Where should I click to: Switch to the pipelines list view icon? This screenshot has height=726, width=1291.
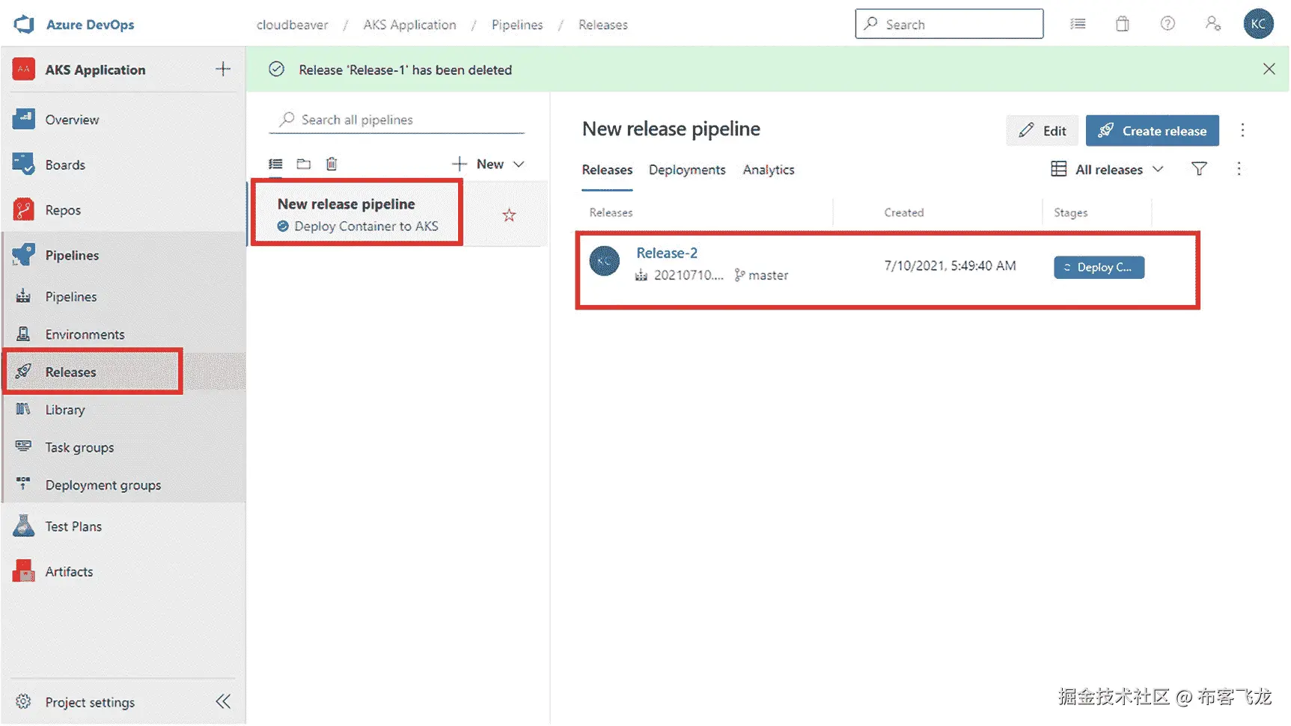[276, 164]
